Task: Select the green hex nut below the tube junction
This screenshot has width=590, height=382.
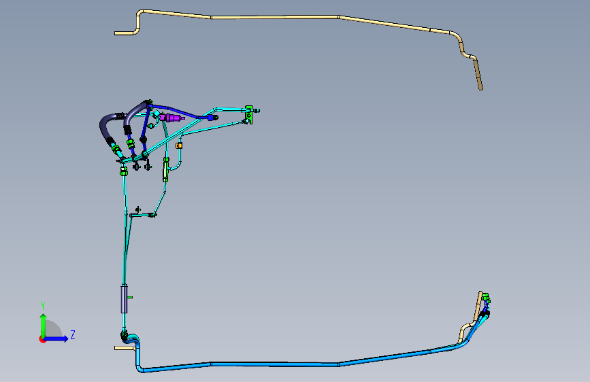Action: 123,172
